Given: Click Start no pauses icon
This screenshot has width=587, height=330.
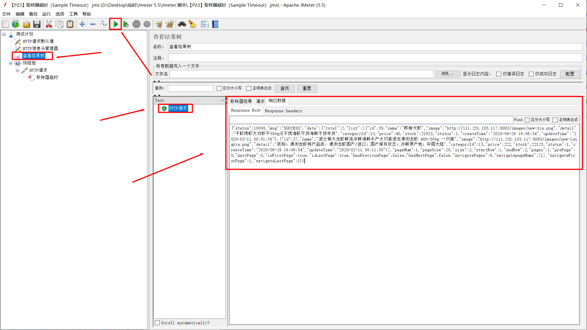Looking at the screenshot, I should click(x=126, y=24).
